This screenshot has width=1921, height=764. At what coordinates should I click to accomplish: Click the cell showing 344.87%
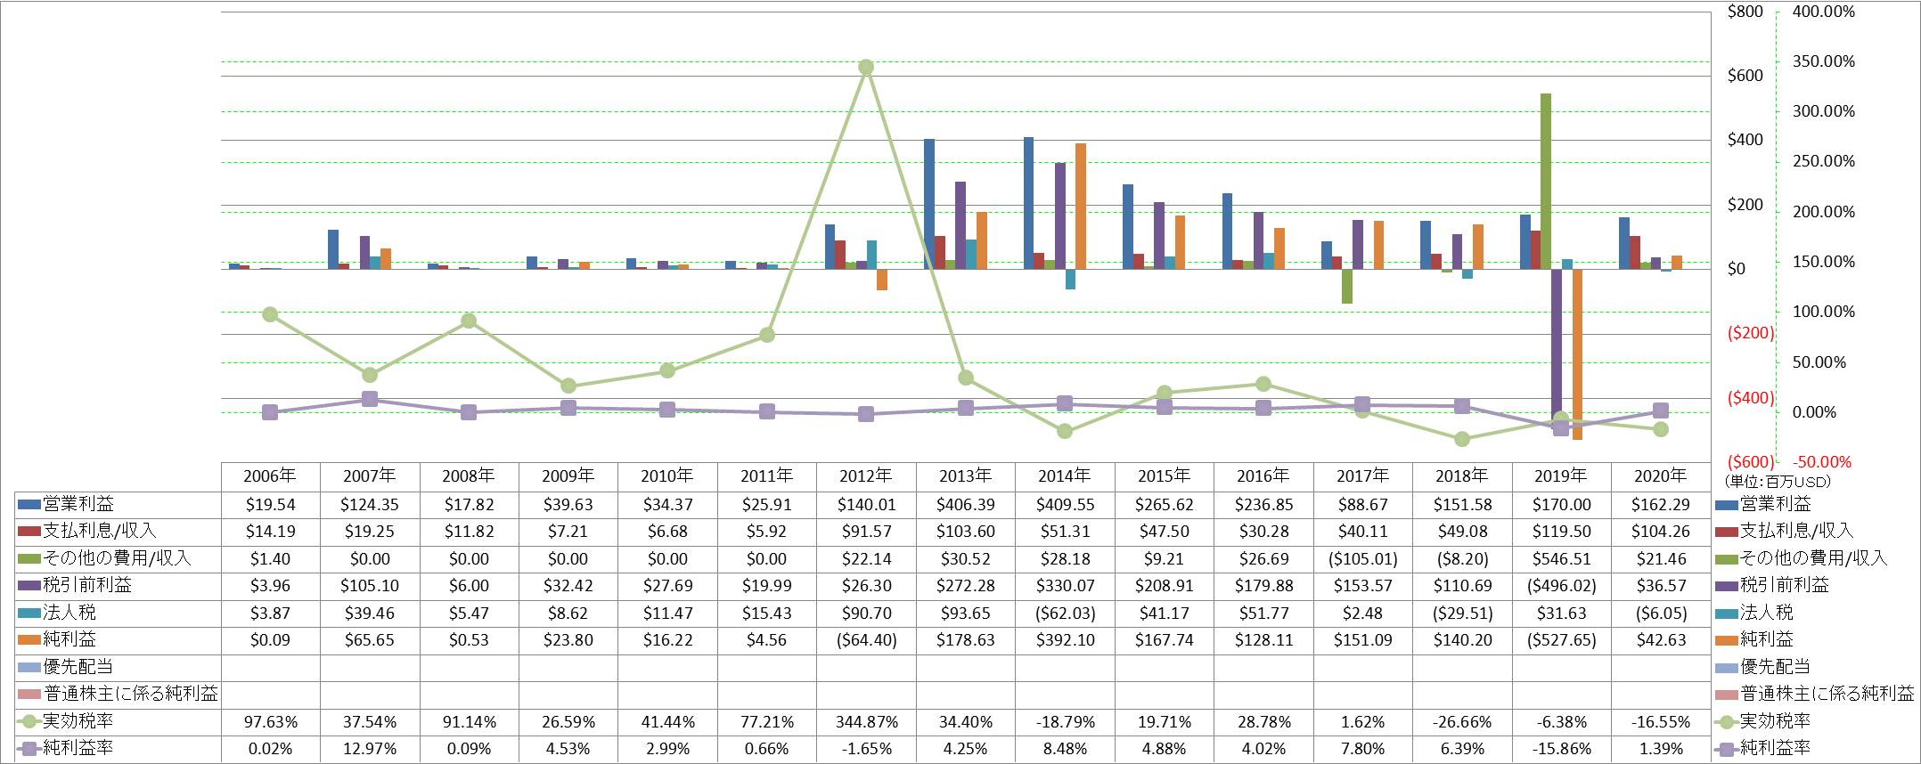tap(866, 722)
